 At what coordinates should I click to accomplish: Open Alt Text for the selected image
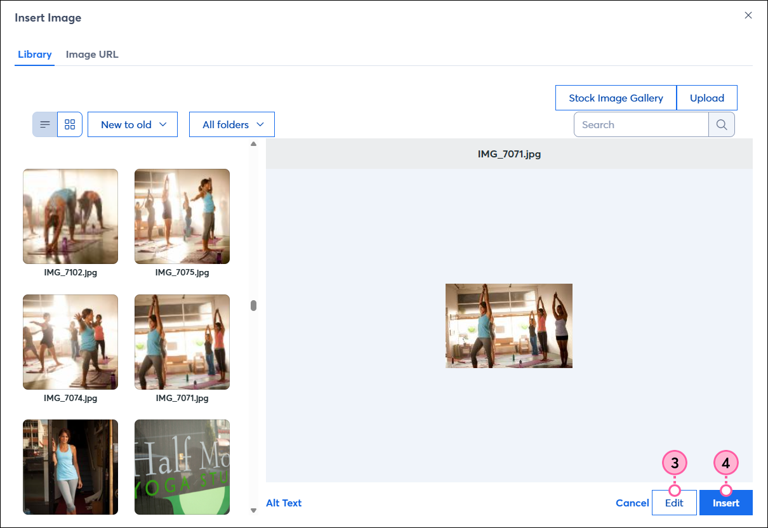click(x=284, y=503)
